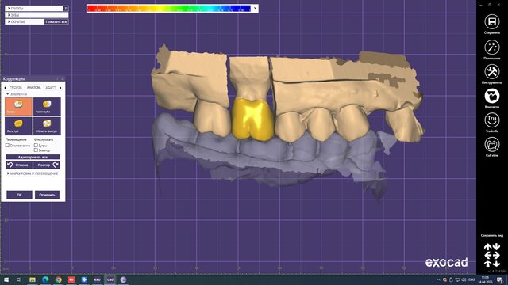Toggle the Отклонению checkbox under Перемещение
Viewport: 508px width, 285px height.
(7, 146)
